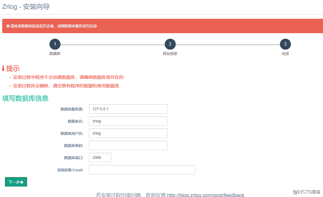Click the step 2 website info circle
323x197 pixels.
click(x=170, y=44)
